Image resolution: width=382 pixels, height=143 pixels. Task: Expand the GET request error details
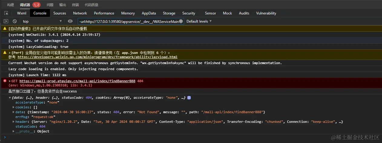pos(10,81)
